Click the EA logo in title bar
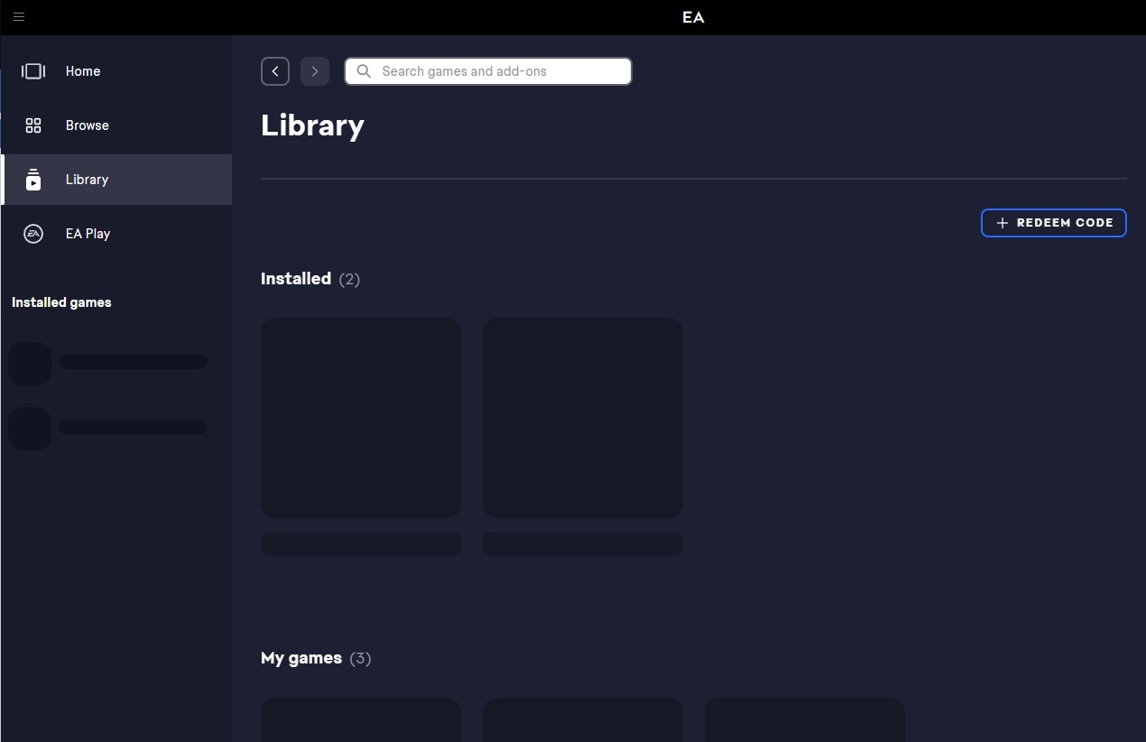The height and width of the screenshot is (742, 1146). pyautogui.click(x=693, y=17)
